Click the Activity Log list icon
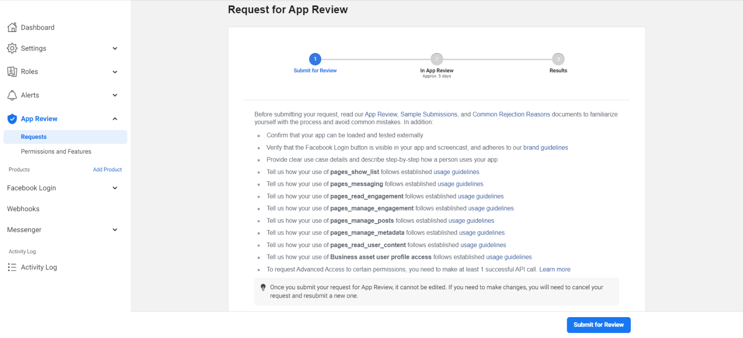Screen dimensions: 743x338 [12, 267]
